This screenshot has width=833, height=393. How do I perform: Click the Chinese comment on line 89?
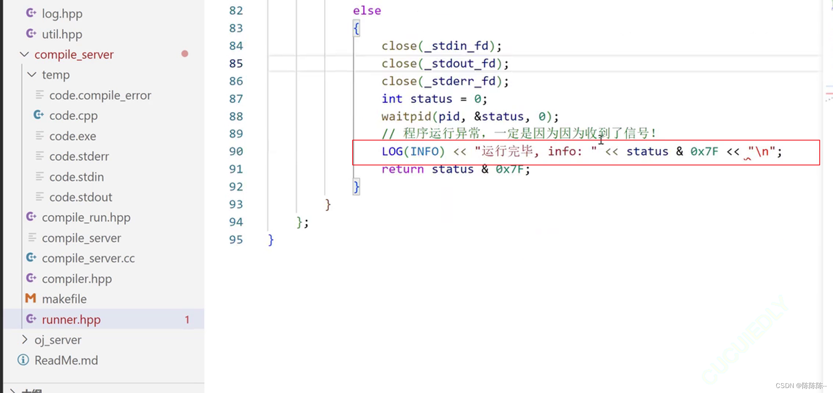[519, 133]
